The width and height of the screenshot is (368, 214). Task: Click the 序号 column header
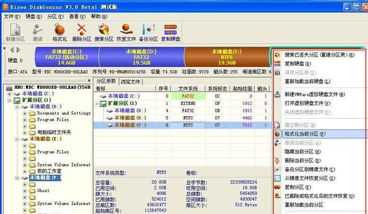click(163, 89)
